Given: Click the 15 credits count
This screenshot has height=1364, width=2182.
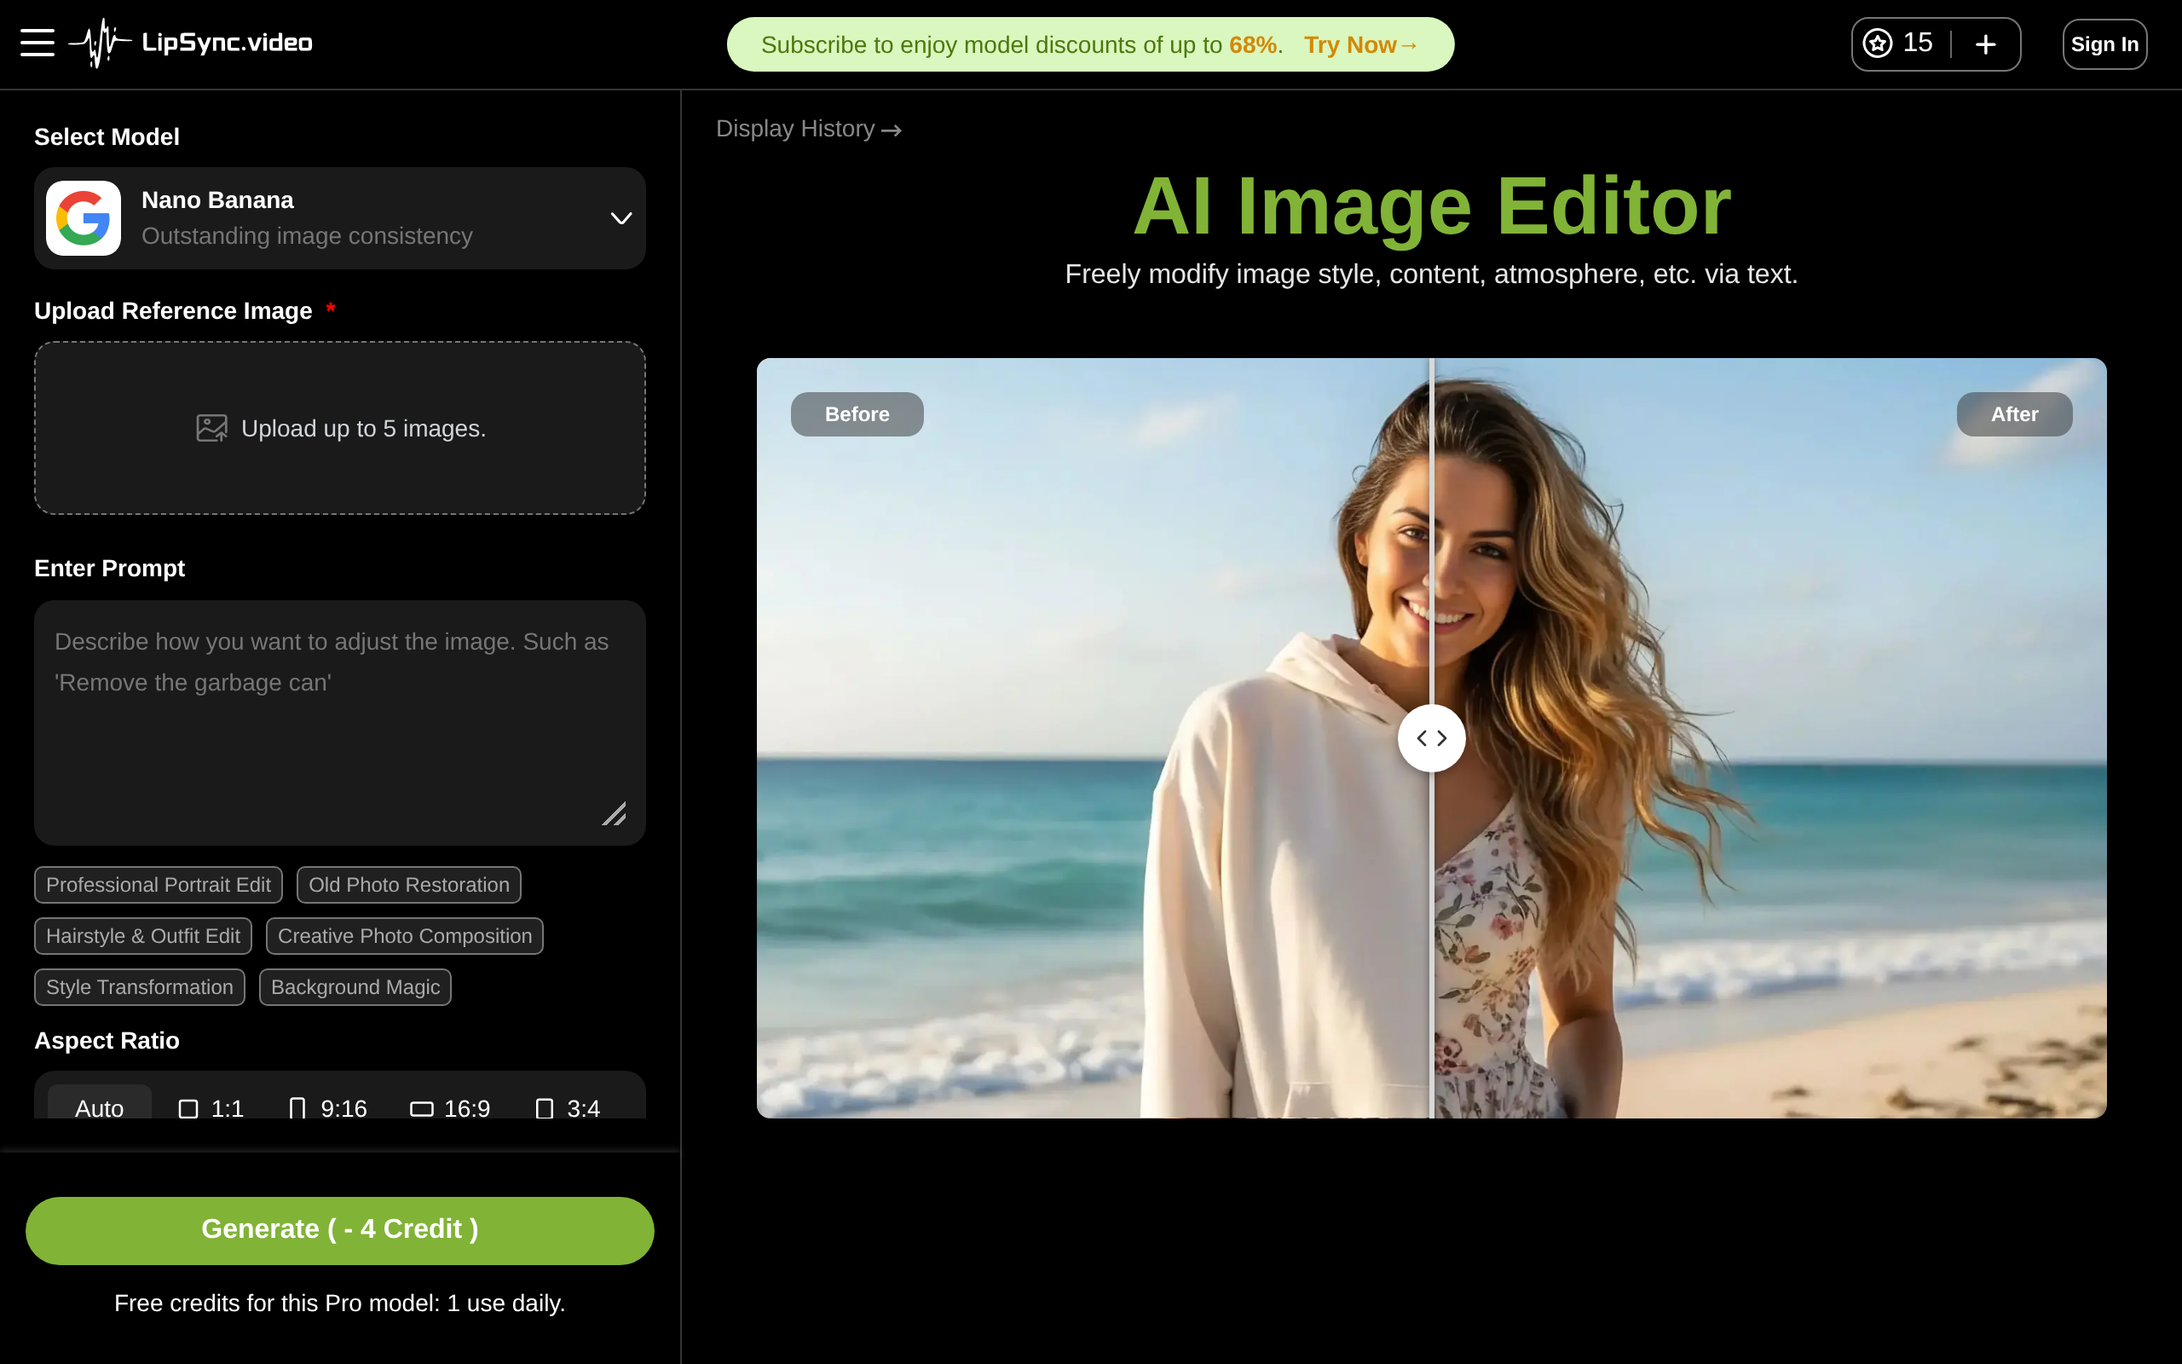Looking at the screenshot, I should coord(1918,43).
